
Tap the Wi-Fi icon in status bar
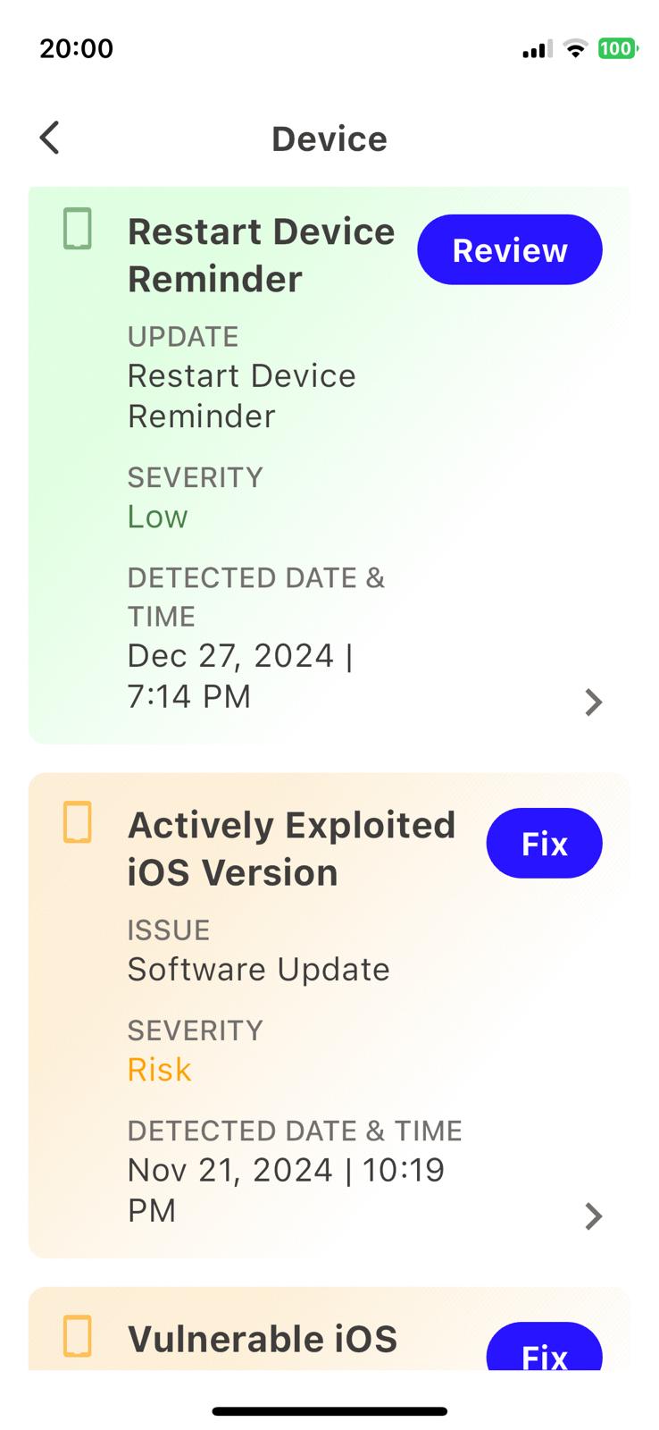pyautogui.click(x=576, y=49)
